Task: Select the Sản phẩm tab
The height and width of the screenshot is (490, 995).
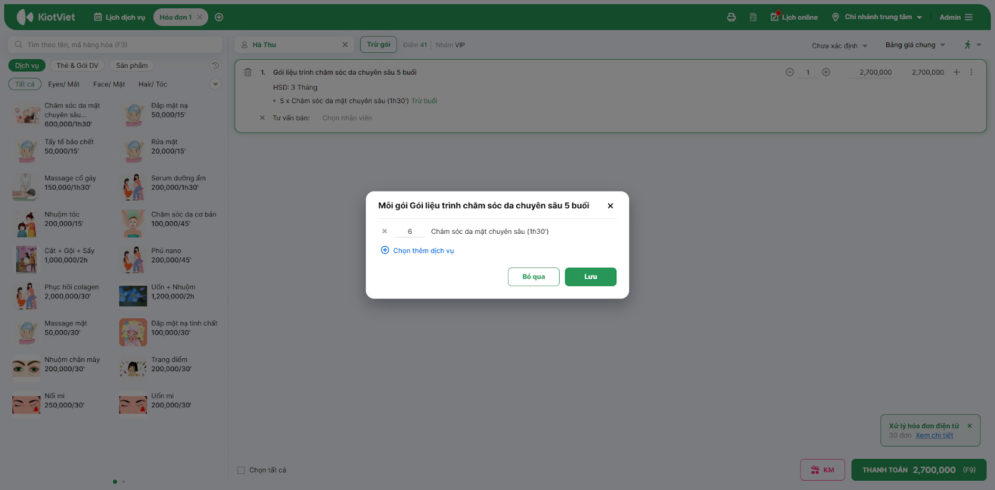Action: tap(132, 65)
